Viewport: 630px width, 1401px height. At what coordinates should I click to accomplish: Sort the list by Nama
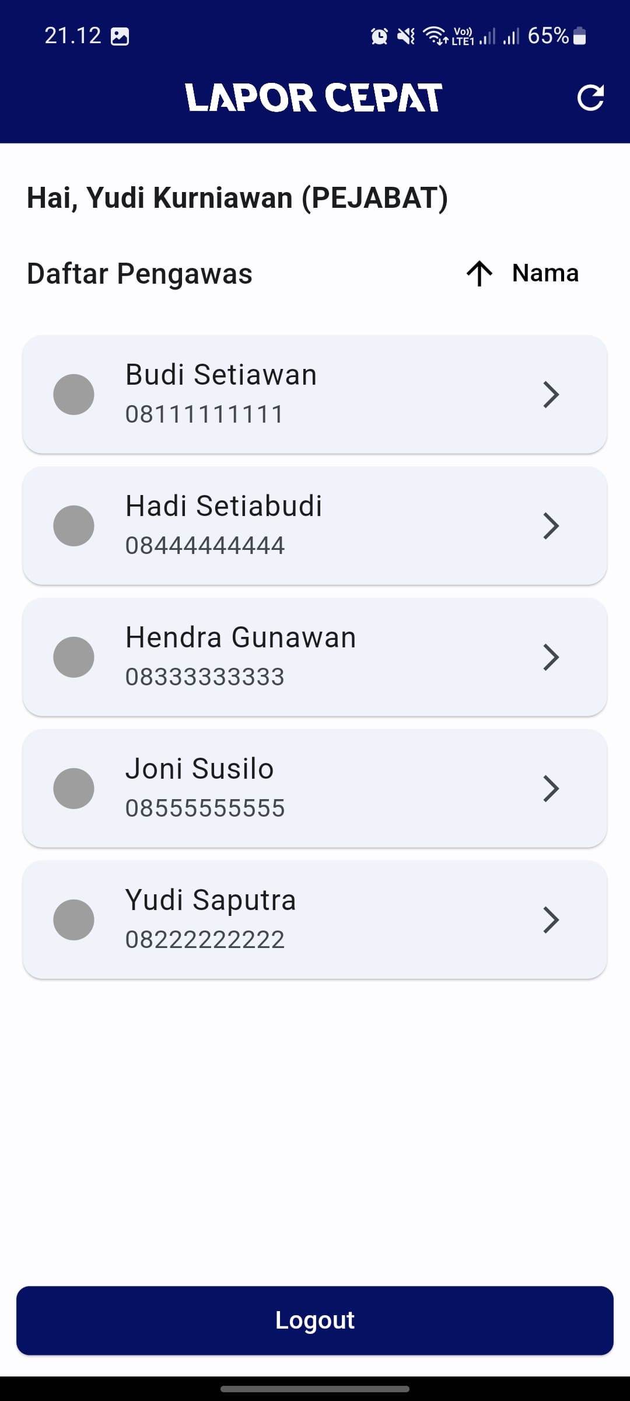point(545,273)
